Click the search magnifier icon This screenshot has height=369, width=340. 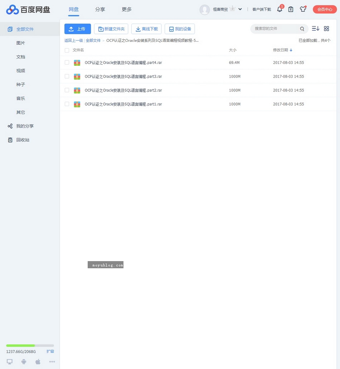click(302, 29)
